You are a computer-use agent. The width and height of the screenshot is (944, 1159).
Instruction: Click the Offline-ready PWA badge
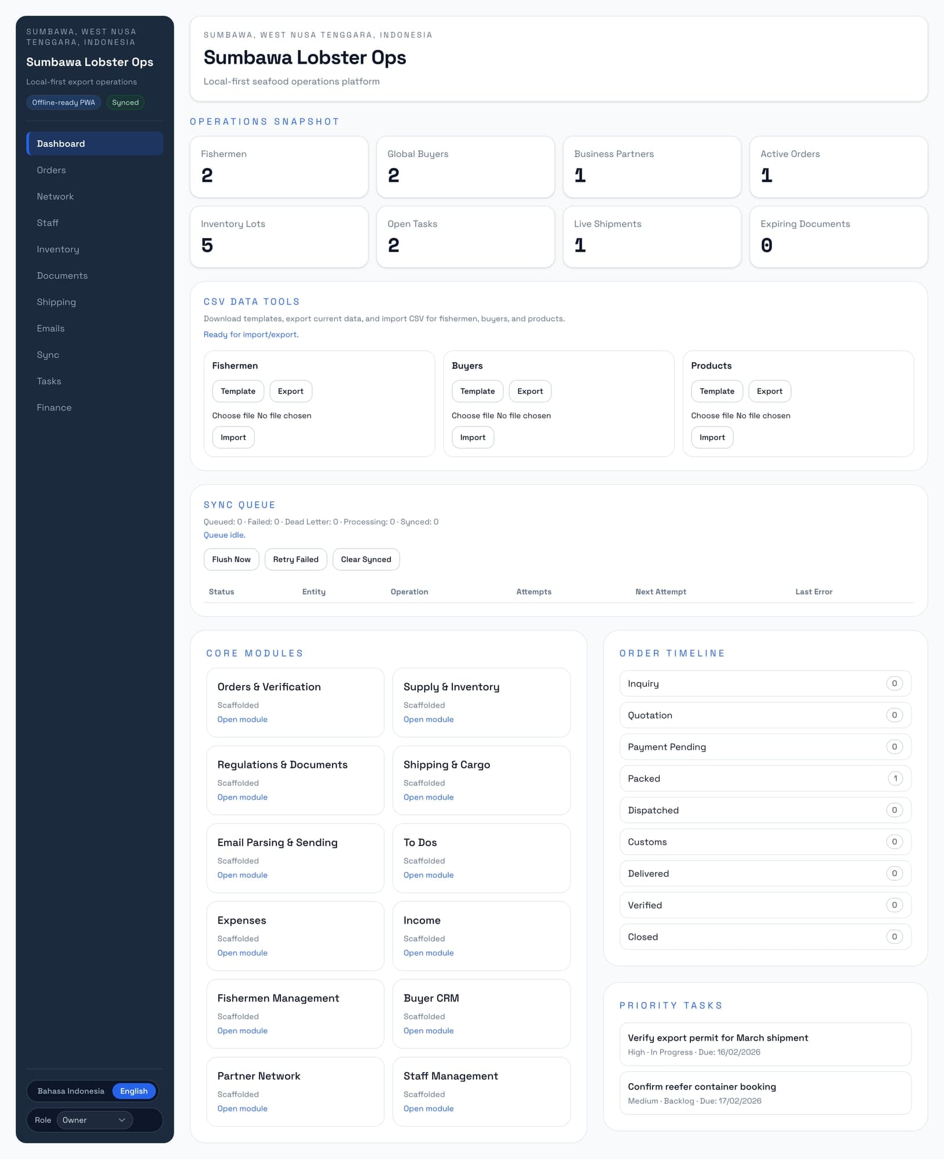point(64,102)
